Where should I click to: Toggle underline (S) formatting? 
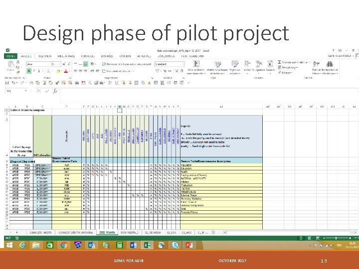39,71
